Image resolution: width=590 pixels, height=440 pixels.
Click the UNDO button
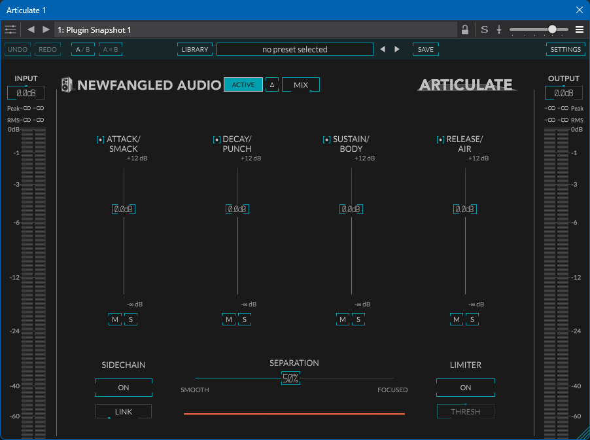click(18, 49)
